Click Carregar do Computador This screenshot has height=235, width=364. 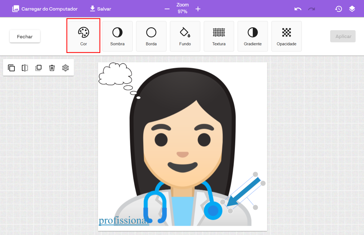pos(45,9)
